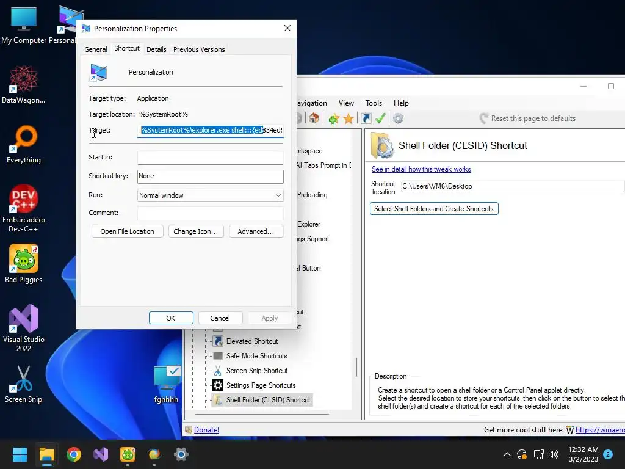Click the tree panel vertical scrollbar
The image size is (625, 469).
356,367
